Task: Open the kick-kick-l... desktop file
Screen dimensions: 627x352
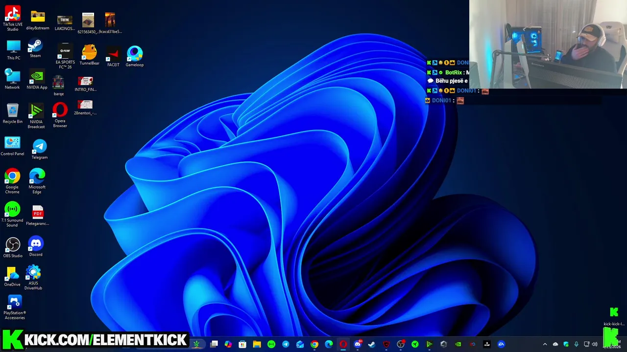Action: coord(614,316)
